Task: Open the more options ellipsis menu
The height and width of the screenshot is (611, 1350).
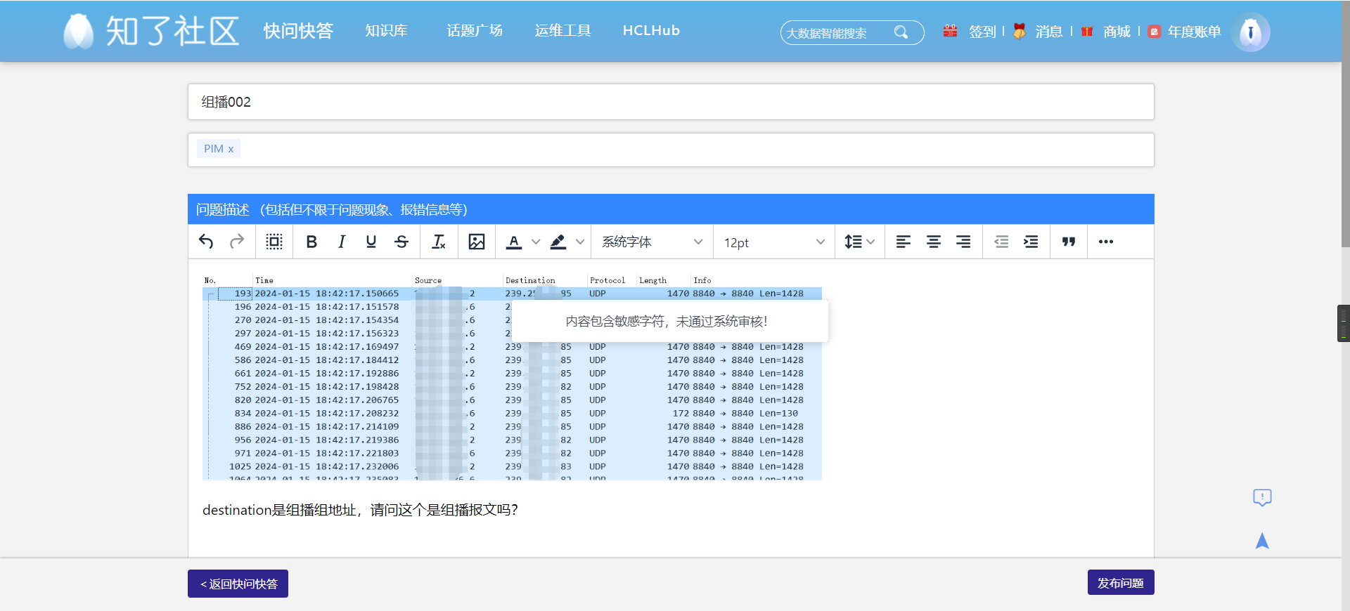Action: 1106,242
